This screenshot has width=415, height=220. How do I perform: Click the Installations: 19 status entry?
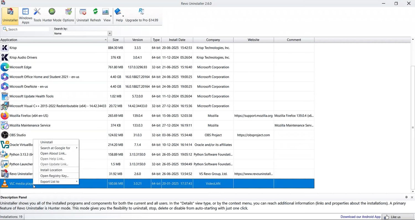11,217
